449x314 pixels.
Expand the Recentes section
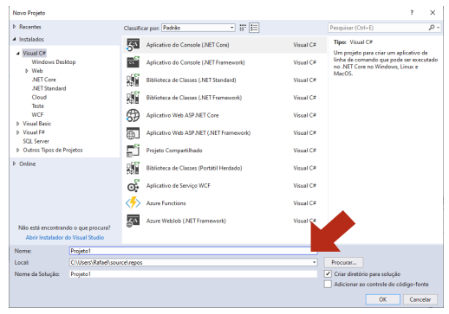point(14,27)
